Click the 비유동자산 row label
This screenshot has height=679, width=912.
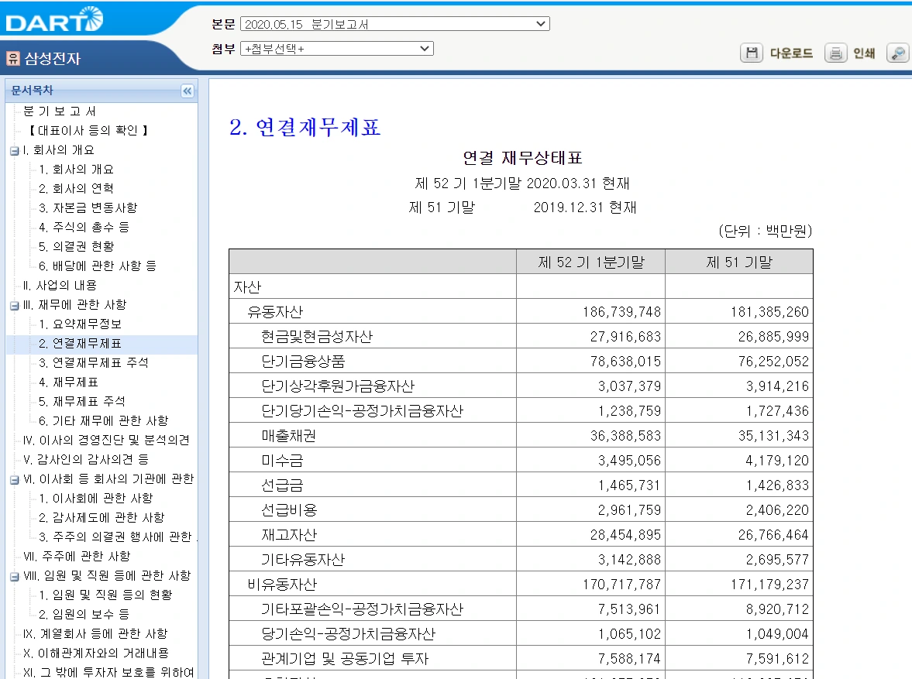click(x=282, y=585)
